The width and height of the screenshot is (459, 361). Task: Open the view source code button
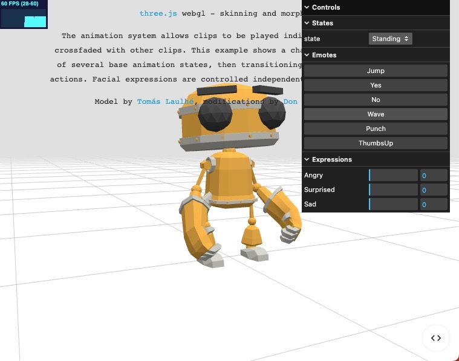(x=436, y=338)
